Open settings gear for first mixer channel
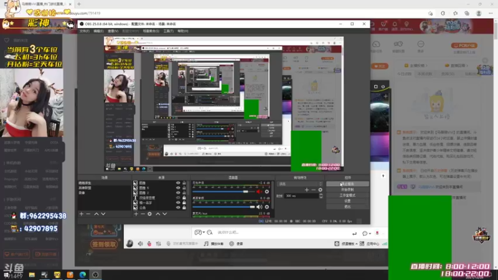The height and width of the screenshot is (280, 498). pos(267,192)
